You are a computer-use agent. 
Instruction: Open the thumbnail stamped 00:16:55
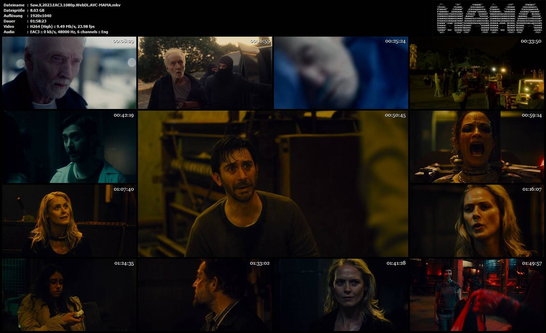205,73
